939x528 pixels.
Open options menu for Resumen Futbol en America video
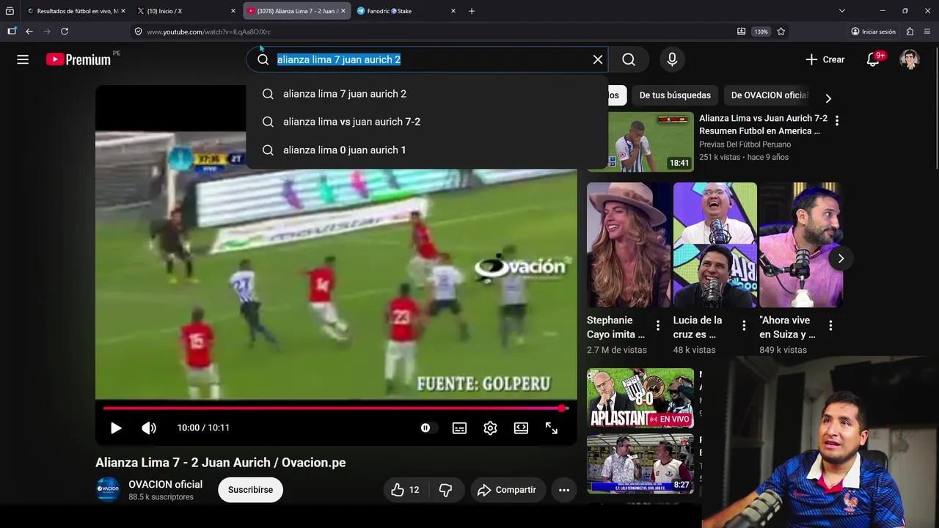pos(837,120)
